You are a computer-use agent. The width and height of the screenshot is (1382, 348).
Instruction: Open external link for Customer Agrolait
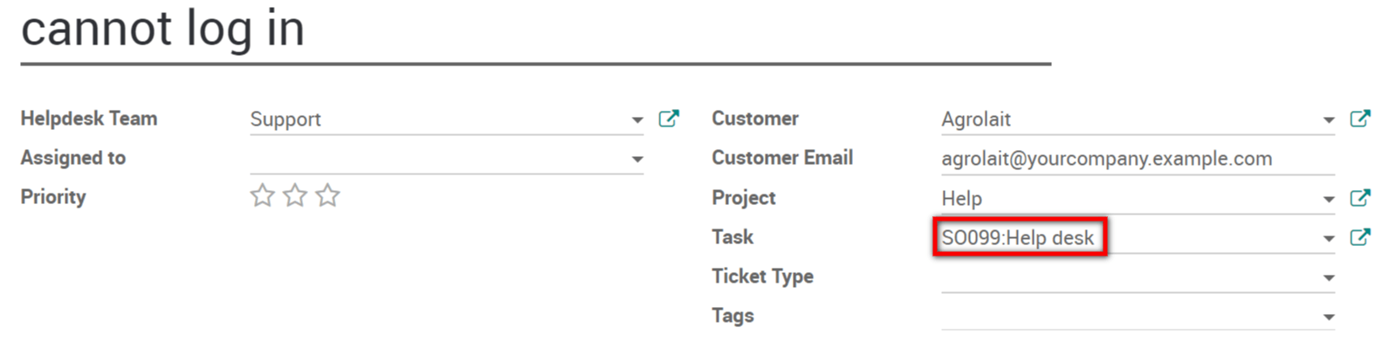1360,119
